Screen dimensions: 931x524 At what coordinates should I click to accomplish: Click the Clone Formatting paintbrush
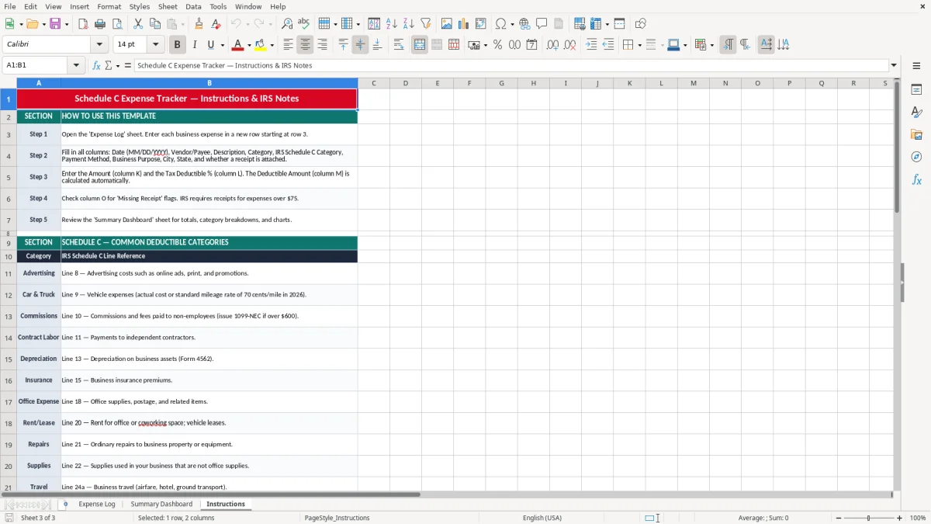[x=199, y=24]
